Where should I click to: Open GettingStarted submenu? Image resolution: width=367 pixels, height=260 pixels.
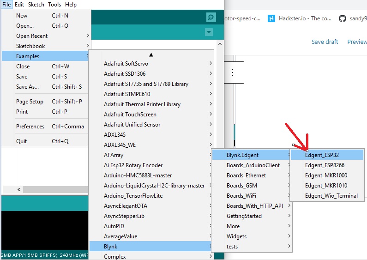coord(252,216)
